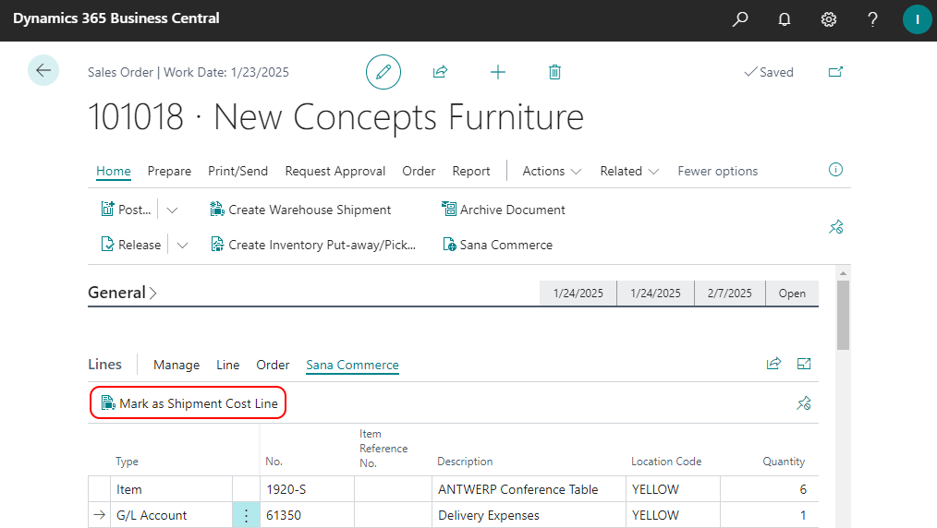Select the Lines Sana Commerce tab
The image size is (937, 528).
coord(353,365)
